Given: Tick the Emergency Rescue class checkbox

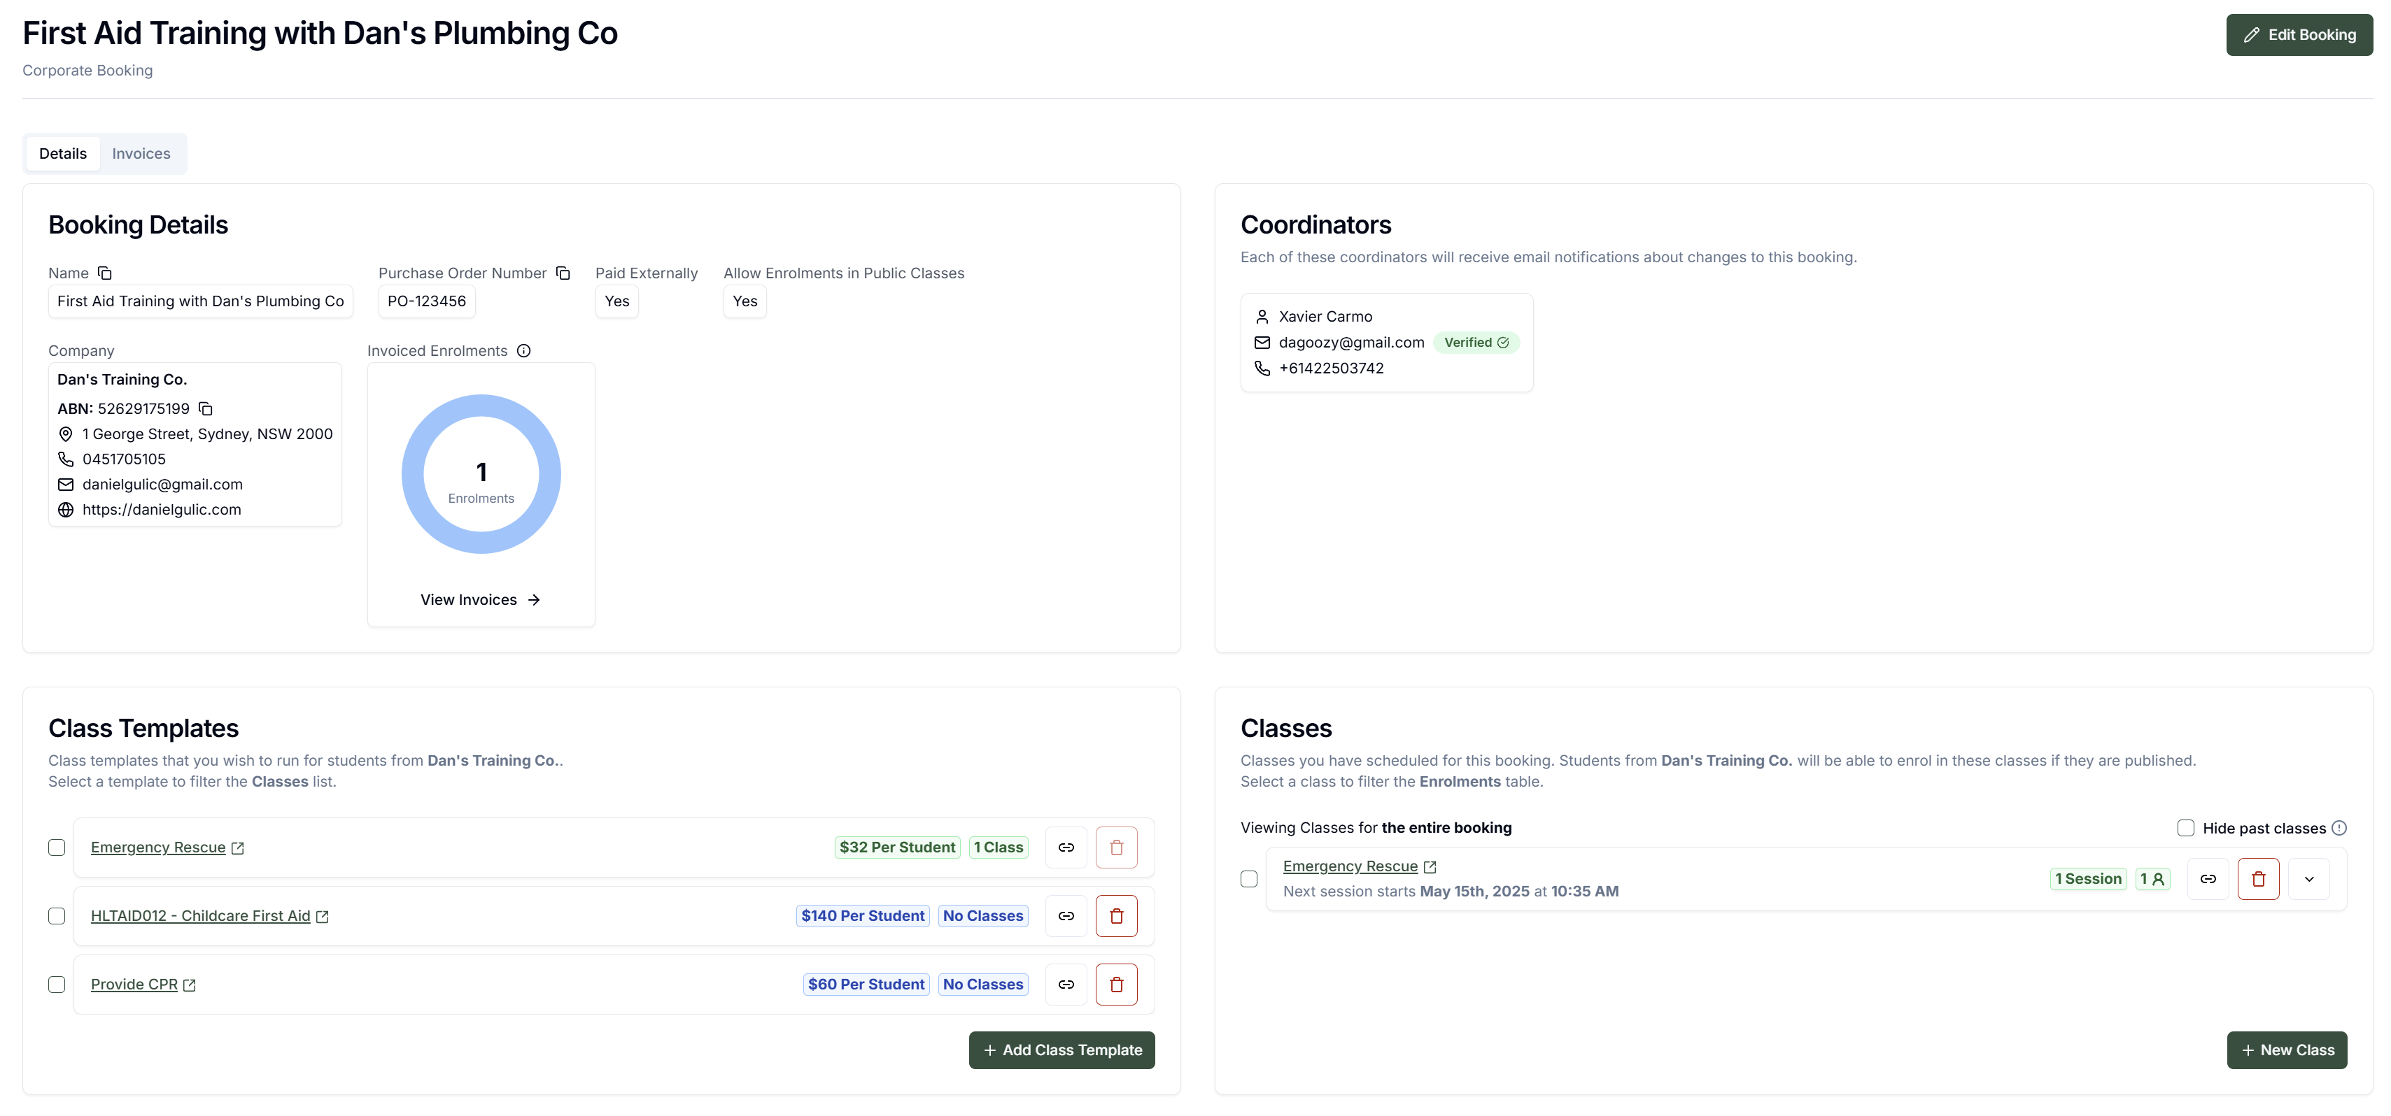Looking at the screenshot, I should (x=1248, y=878).
